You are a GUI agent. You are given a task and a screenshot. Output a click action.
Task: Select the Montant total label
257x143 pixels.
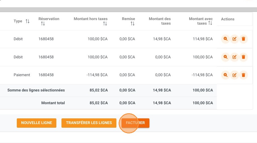click(53, 103)
